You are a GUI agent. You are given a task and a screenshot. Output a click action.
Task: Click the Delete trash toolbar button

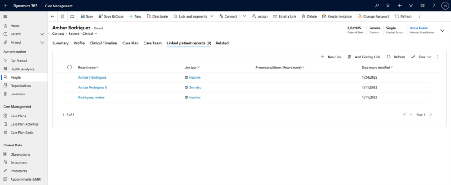click(x=309, y=16)
